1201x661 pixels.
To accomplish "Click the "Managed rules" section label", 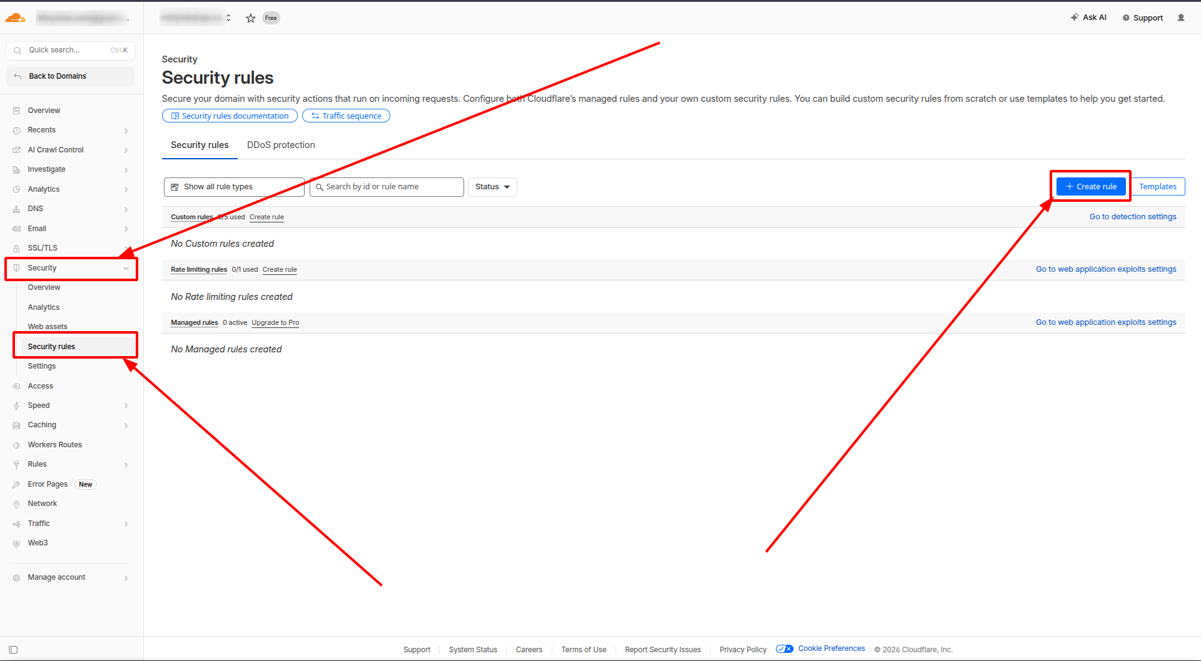I will tap(195, 322).
